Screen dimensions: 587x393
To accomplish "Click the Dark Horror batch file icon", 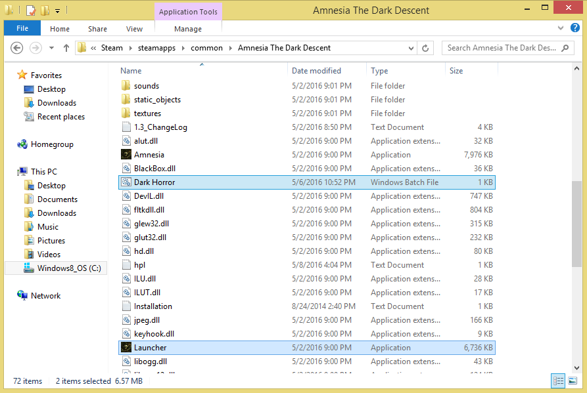I will tap(127, 182).
